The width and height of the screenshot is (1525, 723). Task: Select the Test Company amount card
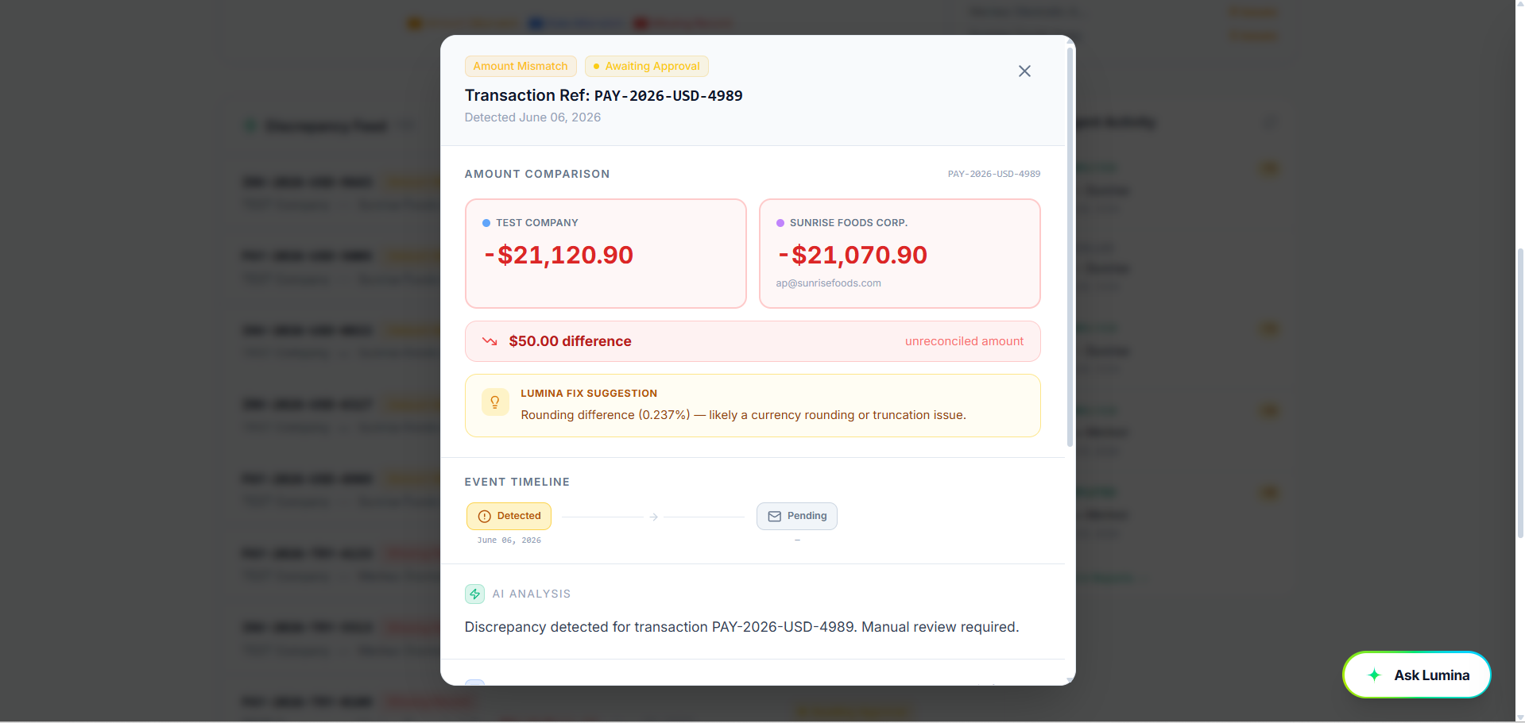coord(606,253)
